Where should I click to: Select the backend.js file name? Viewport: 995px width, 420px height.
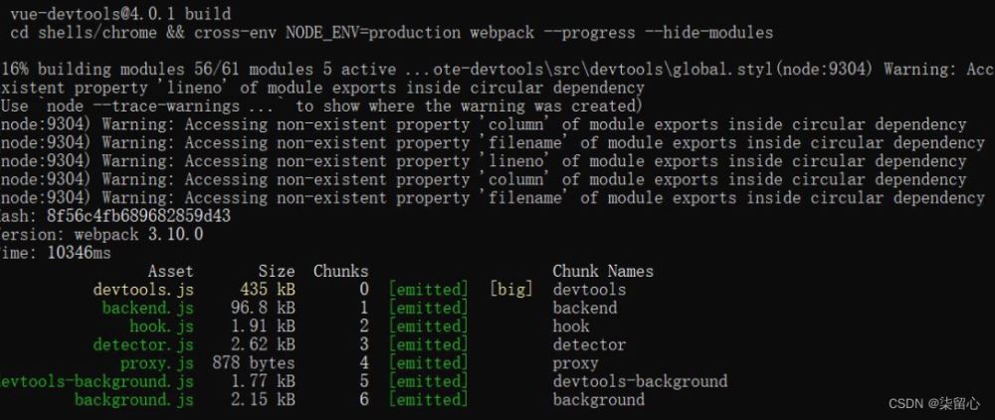[x=148, y=309]
